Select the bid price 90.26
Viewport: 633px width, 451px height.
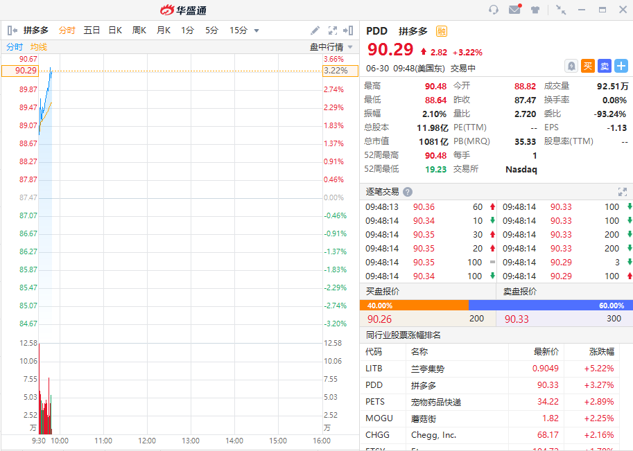click(x=379, y=319)
